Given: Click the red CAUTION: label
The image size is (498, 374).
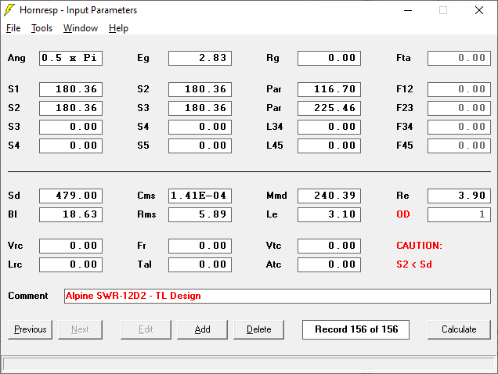Looking at the screenshot, I should [419, 246].
